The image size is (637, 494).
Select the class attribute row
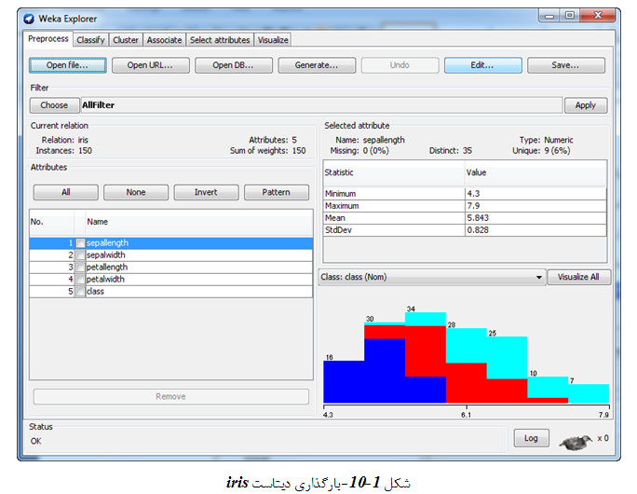click(x=171, y=292)
